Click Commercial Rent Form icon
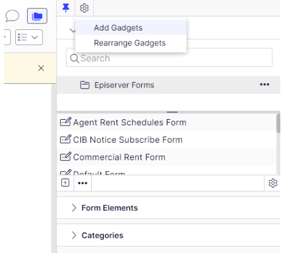The image size is (299, 253). point(65,157)
